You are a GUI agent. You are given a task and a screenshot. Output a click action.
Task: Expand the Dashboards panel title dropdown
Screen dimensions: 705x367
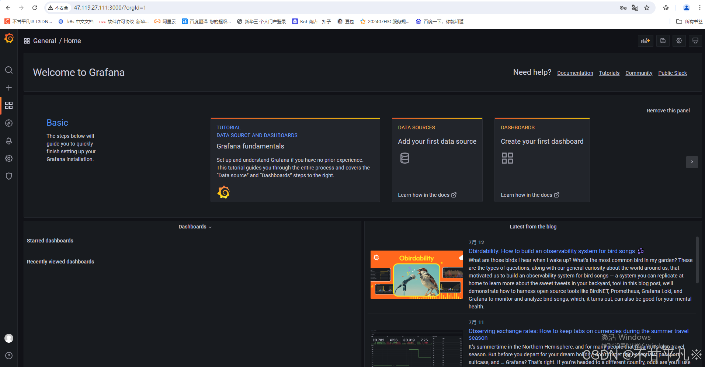pos(195,227)
